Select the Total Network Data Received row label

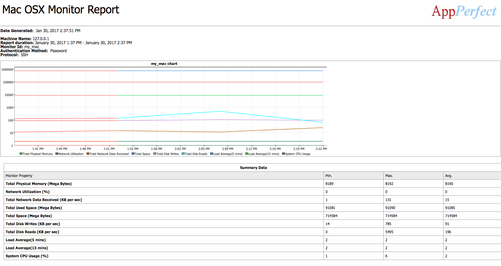44,200
